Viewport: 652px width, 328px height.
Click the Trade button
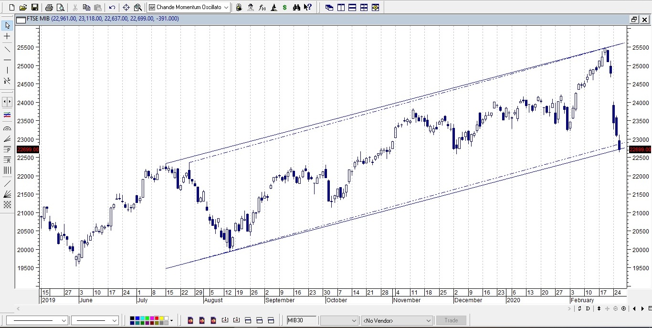click(x=451, y=320)
